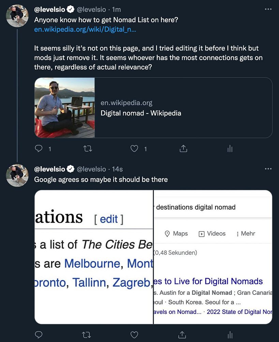Open levelsio avatar on the second tweet
Viewport: 279px width, 342px height.
point(17,175)
